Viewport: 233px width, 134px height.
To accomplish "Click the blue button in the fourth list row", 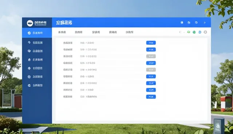I will (x=151, y=63).
